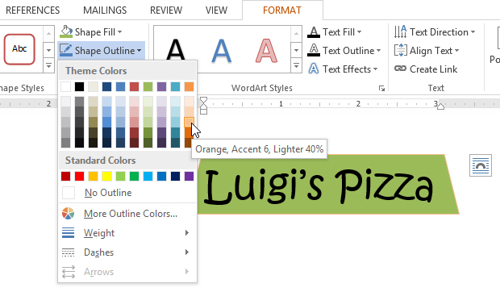The height and width of the screenshot is (292, 500).
Task: Apply the red outlined Abc shape style
Action: [x=19, y=49]
